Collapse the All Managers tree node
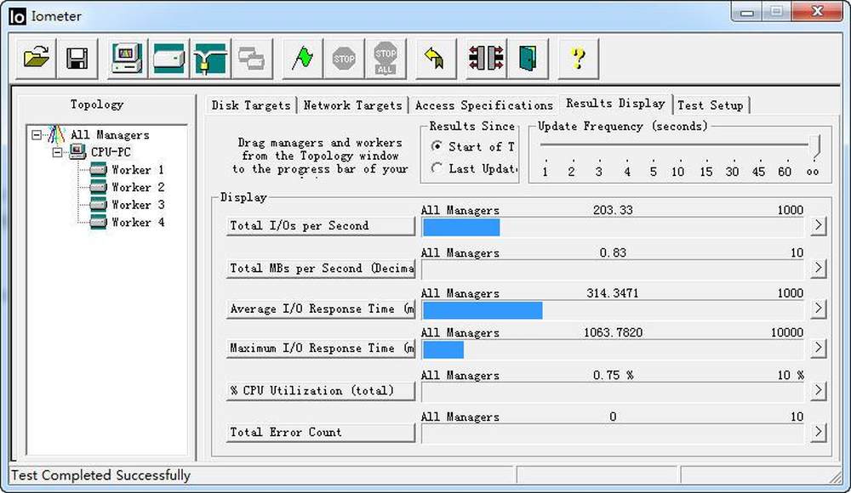 click(37, 134)
